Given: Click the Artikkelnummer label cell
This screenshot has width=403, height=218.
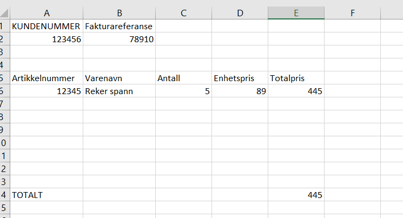Looking at the screenshot, I should 47,78.
